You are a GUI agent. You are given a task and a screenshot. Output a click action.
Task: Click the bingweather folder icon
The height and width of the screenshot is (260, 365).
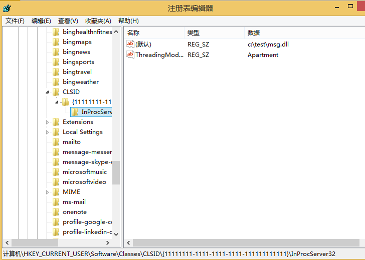(56, 81)
